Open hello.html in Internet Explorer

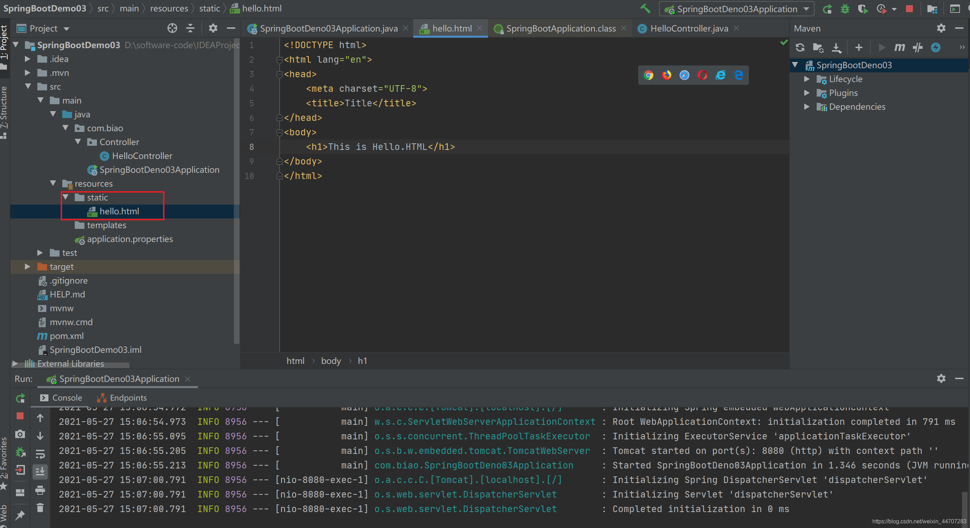point(720,75)
